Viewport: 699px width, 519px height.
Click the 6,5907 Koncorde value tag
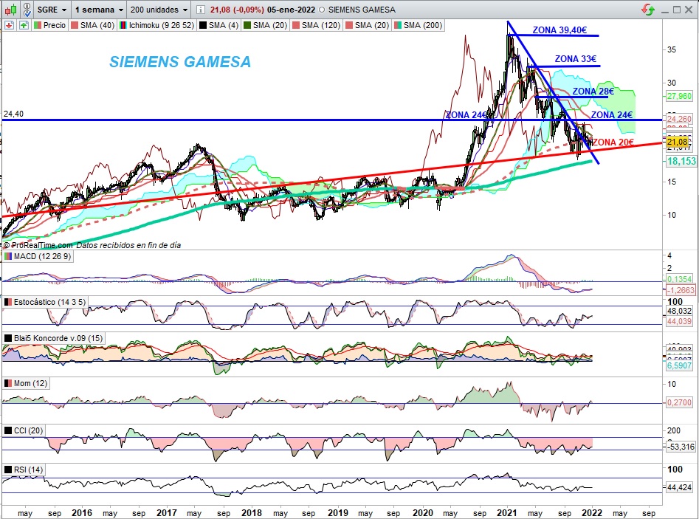click(x=679, y=365)
